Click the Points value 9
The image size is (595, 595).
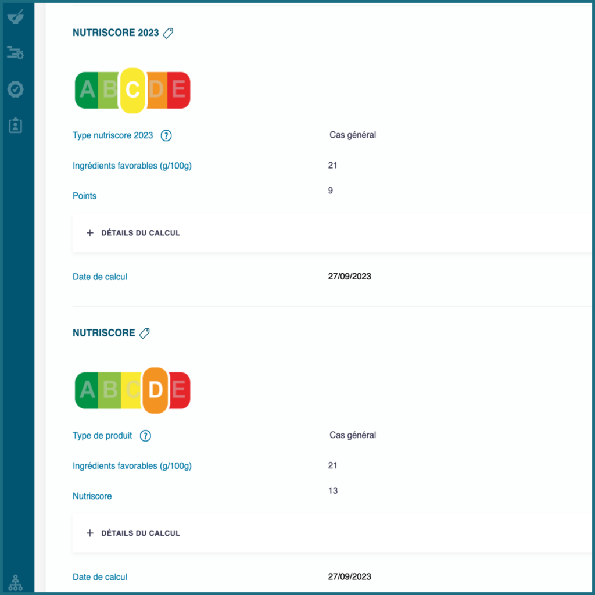pyautogui.click(x=331, y=191)
